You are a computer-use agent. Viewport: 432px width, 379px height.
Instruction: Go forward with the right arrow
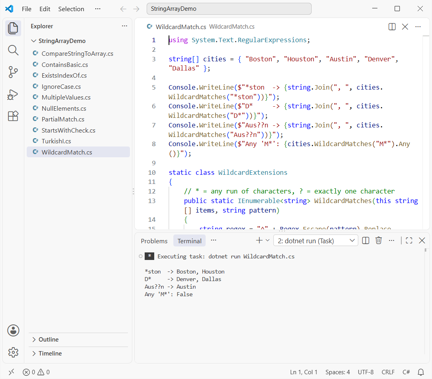(x=136, y=9)
